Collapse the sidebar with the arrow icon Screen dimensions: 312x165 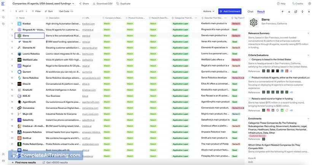point(3,10)
